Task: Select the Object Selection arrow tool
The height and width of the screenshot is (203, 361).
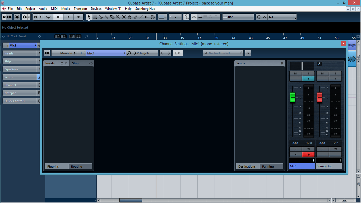Action: (89, 17)
